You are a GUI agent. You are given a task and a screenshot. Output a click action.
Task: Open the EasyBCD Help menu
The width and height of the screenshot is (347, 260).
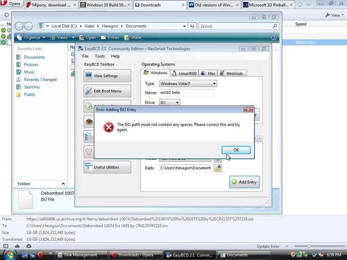[115, 56]
